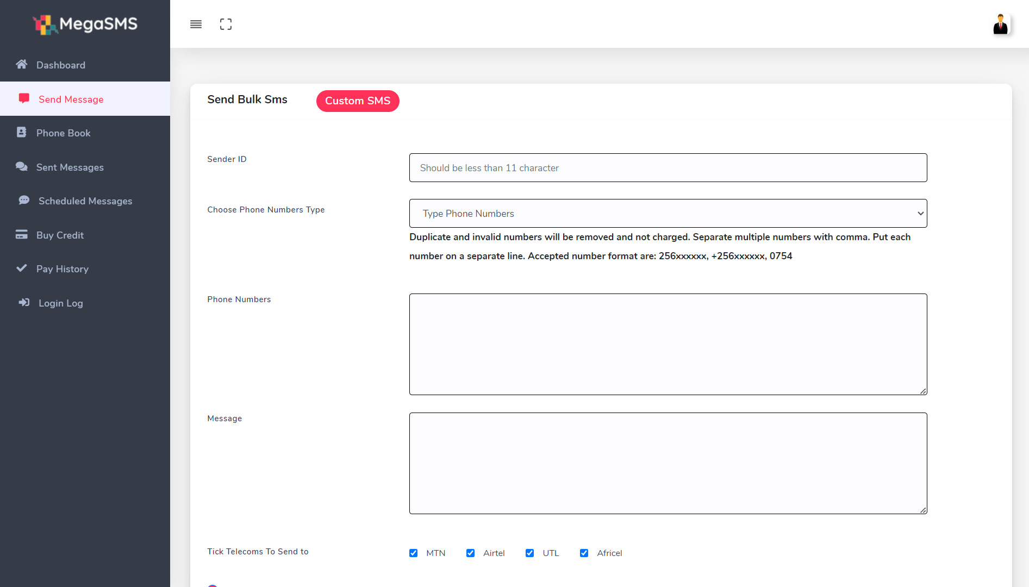1029x587 pixels.
Task: Focus the Sender ID input field
Action: [x=668, y=168]
